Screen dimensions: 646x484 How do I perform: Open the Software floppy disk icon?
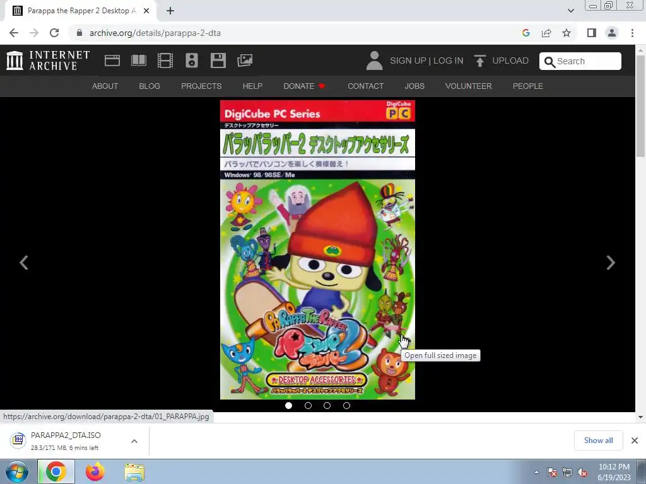pos(218,60)
